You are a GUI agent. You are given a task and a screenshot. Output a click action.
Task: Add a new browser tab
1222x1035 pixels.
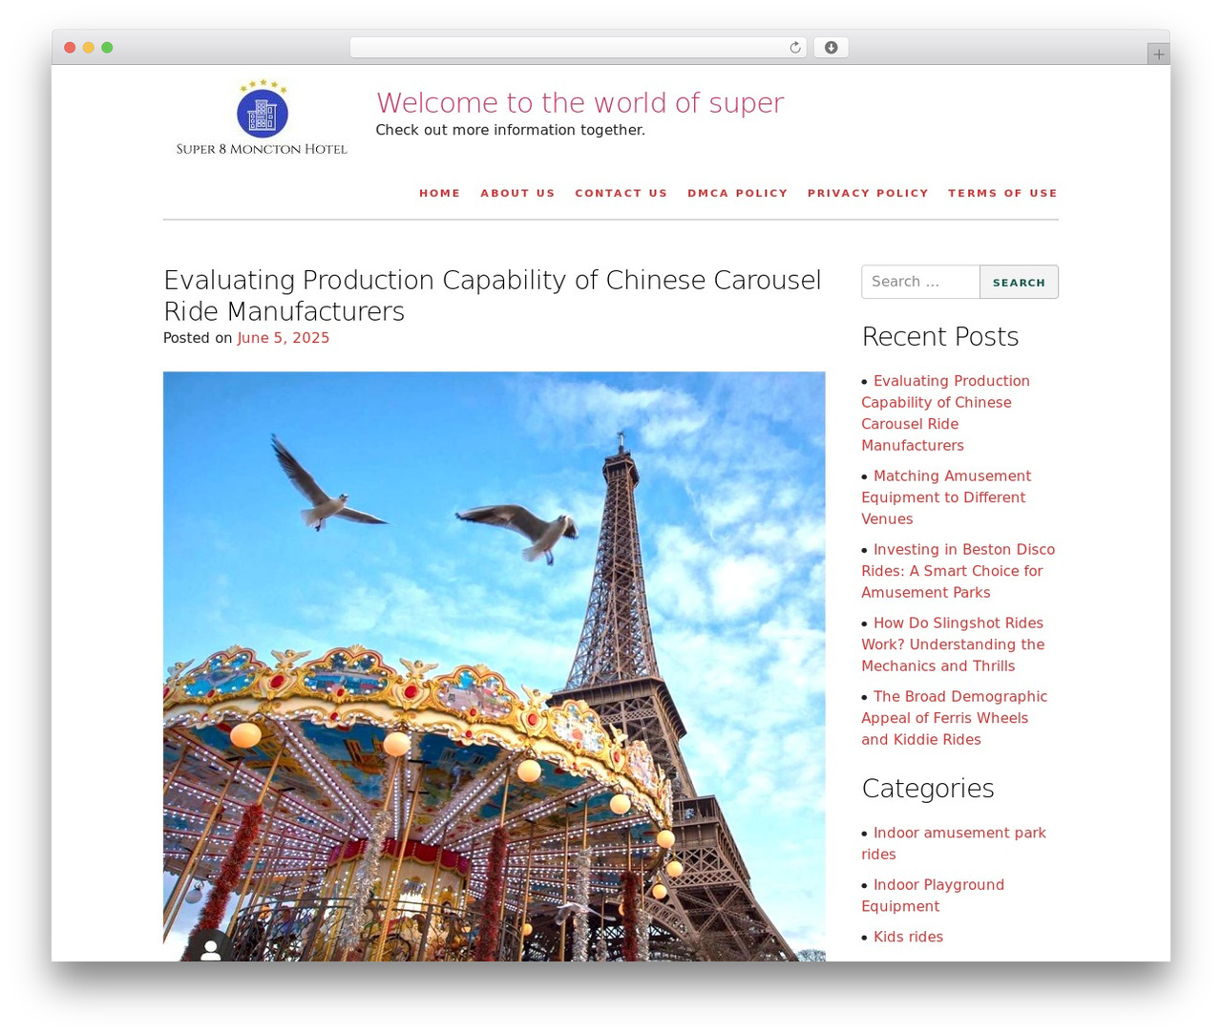click(1158, 54)
